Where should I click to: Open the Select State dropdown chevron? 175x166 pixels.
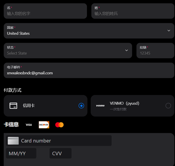point(126,50)
